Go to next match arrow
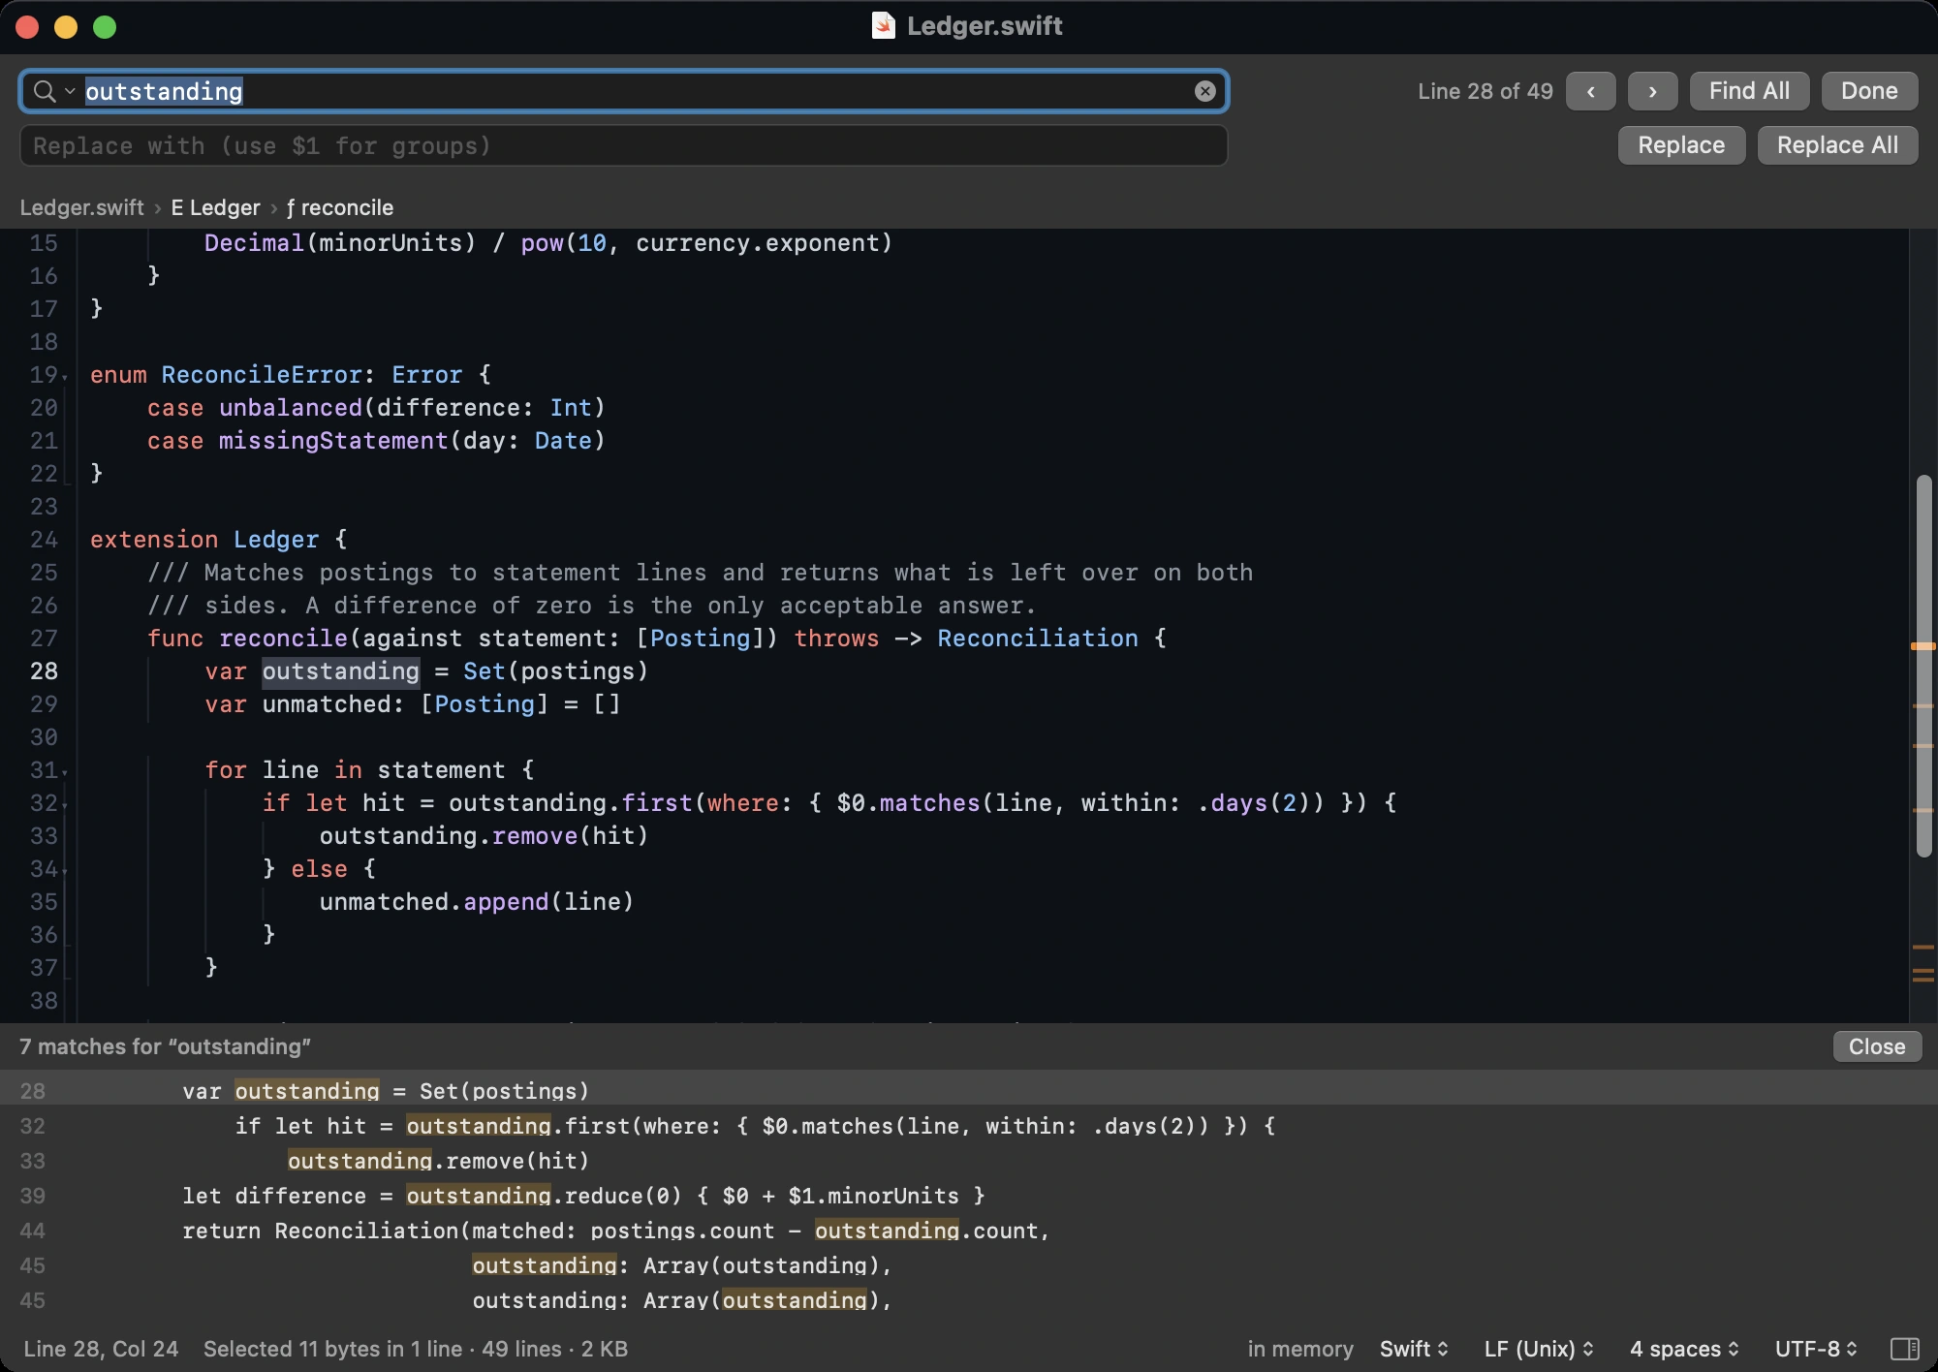Screen dimensions: 1938x1372 [1652, 91]
